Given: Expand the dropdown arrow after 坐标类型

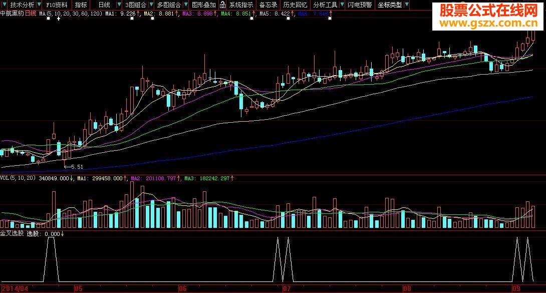Looking at the screenshot, I should [406, 5].
